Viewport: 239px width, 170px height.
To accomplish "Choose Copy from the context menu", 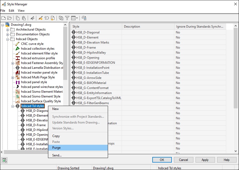I will tap(78, 136).
